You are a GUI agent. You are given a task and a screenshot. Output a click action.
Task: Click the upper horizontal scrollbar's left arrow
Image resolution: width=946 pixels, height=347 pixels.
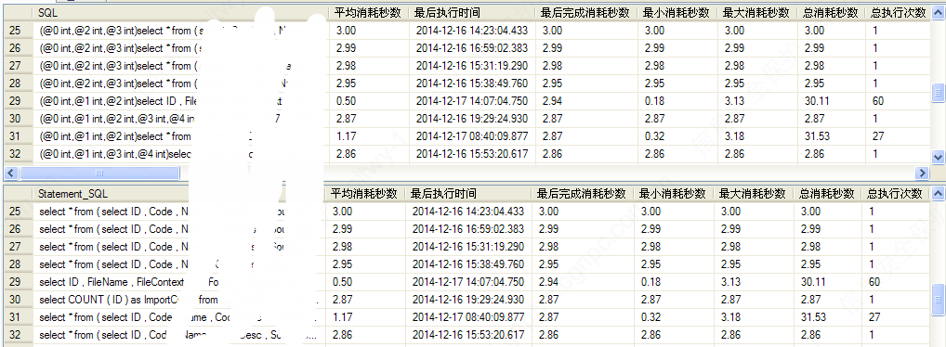(x=10, y=173)
